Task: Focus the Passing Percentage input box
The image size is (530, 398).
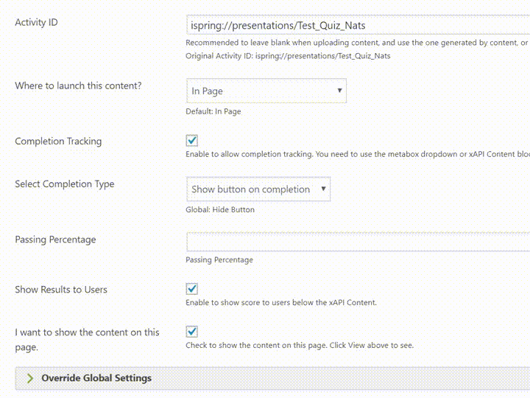Action: pyautogui.click(x=358, y=242)
